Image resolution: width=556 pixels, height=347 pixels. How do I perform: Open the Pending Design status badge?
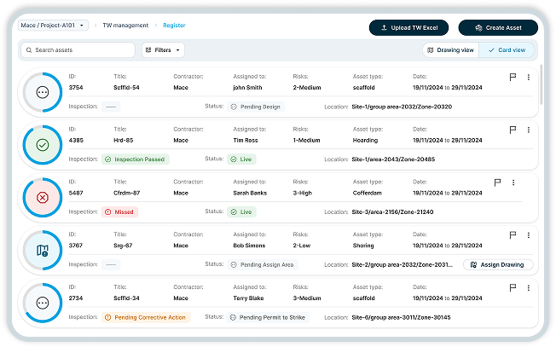coord(255,107)
